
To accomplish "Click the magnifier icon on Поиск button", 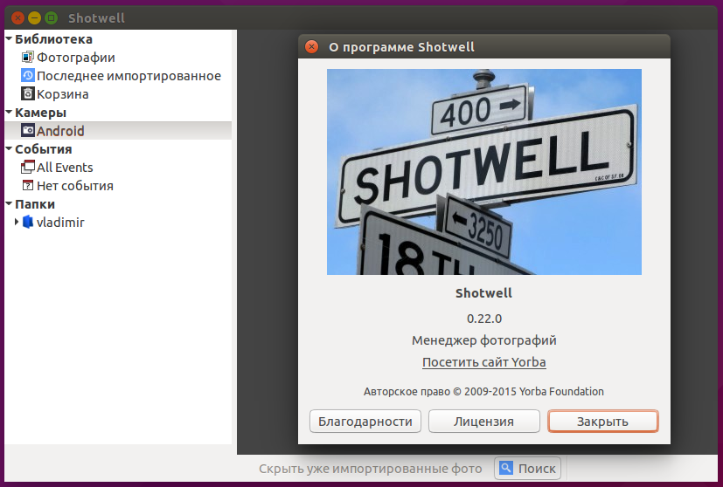I will tap(506, 468).
